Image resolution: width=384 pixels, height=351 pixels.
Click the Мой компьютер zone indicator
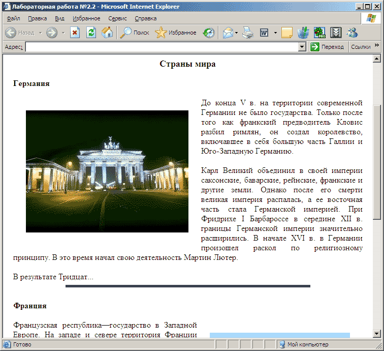coord(304,344)
